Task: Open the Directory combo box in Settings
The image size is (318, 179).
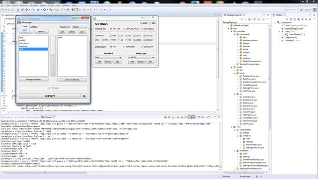Action: (x=141, y=58)
